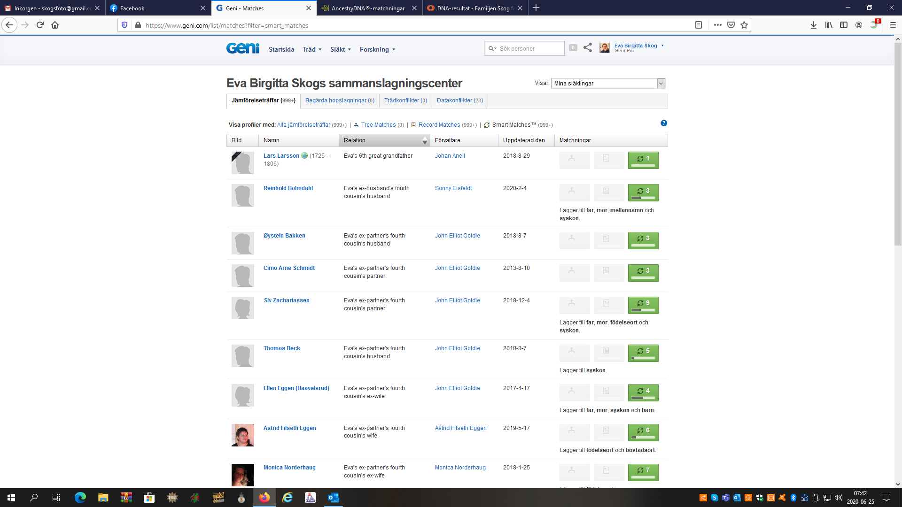Image resolution: width=902 pixels, height=507 pixels.
Task: Click Firefox bookmark star icon
Action: pyautogui.click(x=744, y=25)
